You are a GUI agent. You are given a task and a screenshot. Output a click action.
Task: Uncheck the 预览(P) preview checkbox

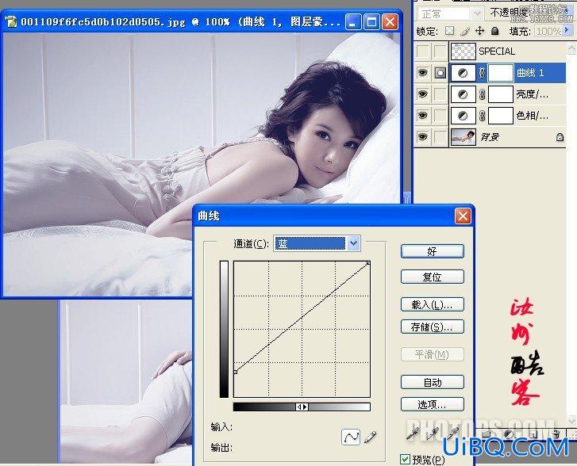(x=405, y=459)
